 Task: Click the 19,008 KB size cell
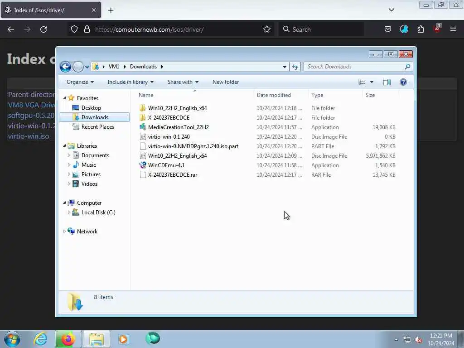(384, 127)
